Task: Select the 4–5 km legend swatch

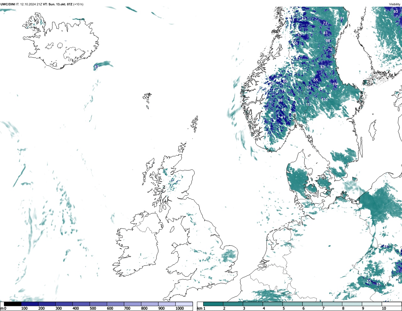Action: point(273,304)
